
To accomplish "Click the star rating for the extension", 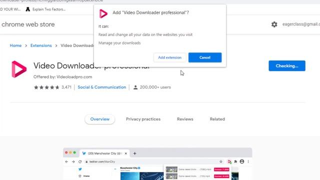I will point(46,87).
